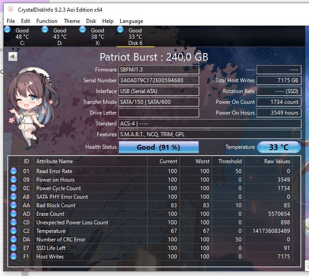Click the status orb for Power on Hours

click(x=13, y=179)
